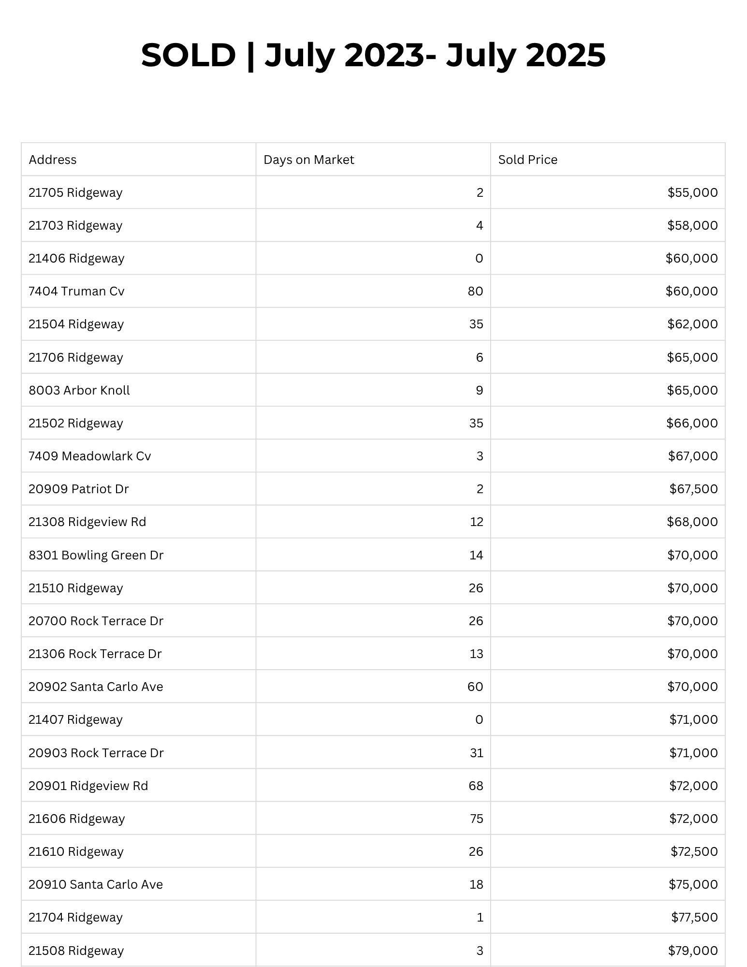
Task: Select the Days on Market column header
Action: tap(308, 160)
